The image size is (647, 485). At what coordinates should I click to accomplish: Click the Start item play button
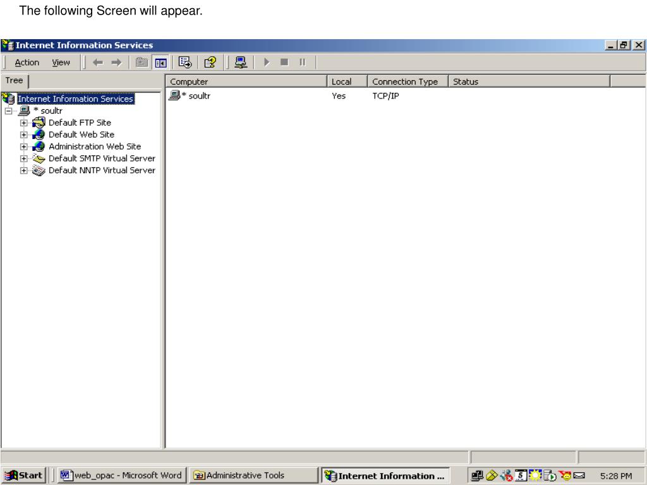click(267, 63)
